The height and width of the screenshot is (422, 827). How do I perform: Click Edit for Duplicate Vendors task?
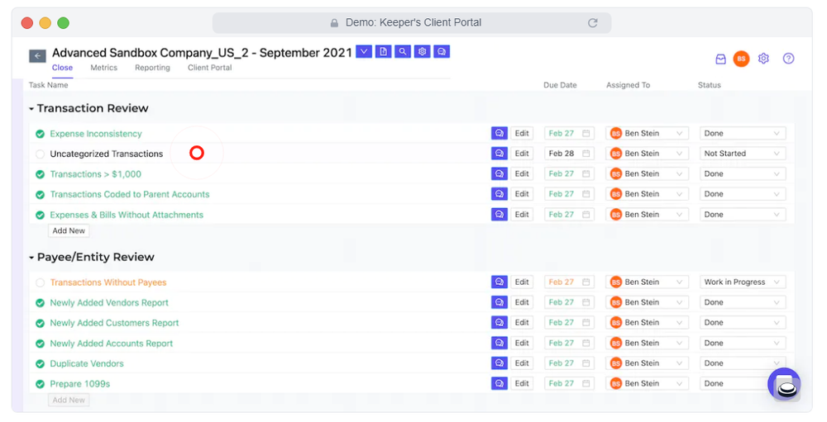coord(522,363)
